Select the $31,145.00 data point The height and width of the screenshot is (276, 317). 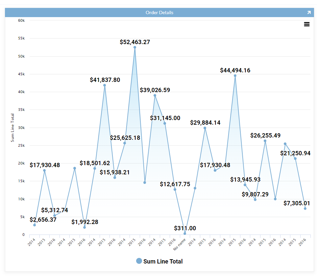165,123
